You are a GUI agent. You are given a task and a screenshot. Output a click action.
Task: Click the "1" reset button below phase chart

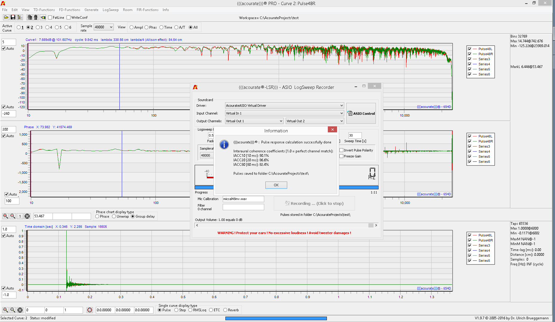20,216
